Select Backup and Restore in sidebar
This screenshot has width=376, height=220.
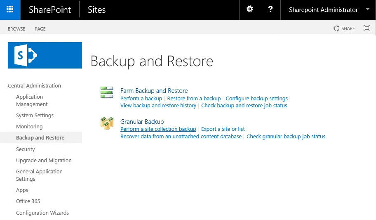pos(40,137)
